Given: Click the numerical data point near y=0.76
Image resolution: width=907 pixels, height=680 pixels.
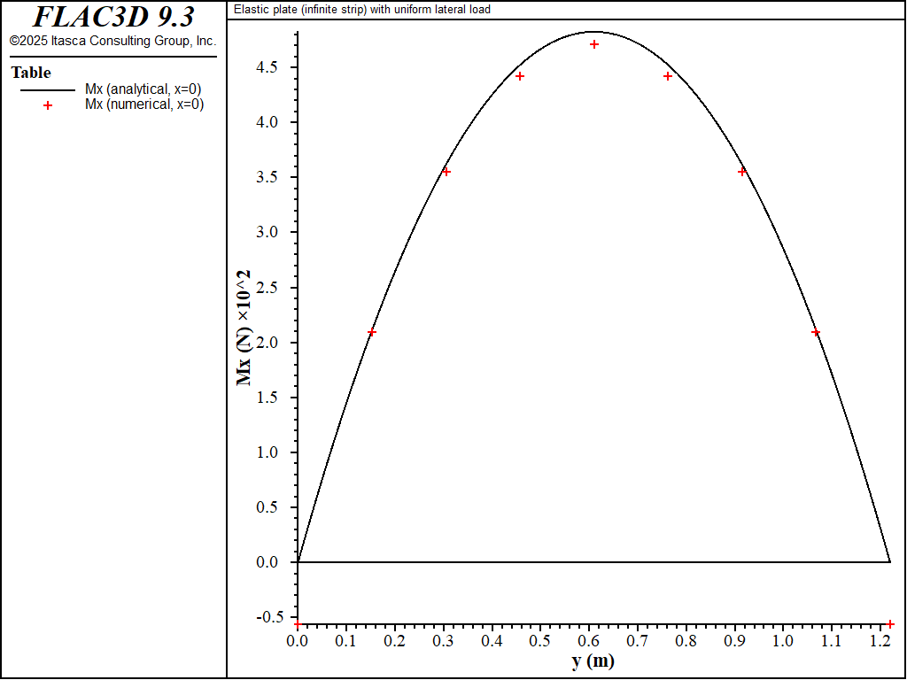Looking at the screenshot, I should coord(668,76).
